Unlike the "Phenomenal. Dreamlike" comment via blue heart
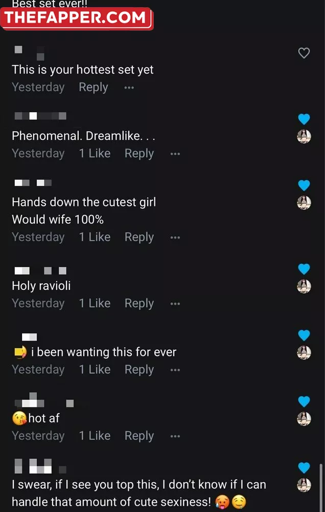 tap(304, 119)
